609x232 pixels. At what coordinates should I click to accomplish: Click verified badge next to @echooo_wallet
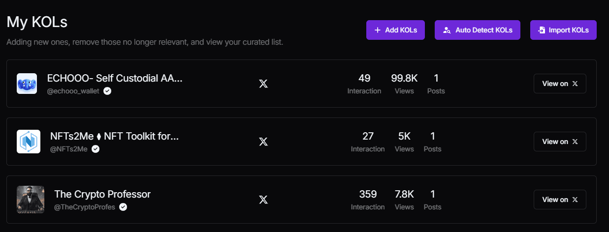coord(107,91)
